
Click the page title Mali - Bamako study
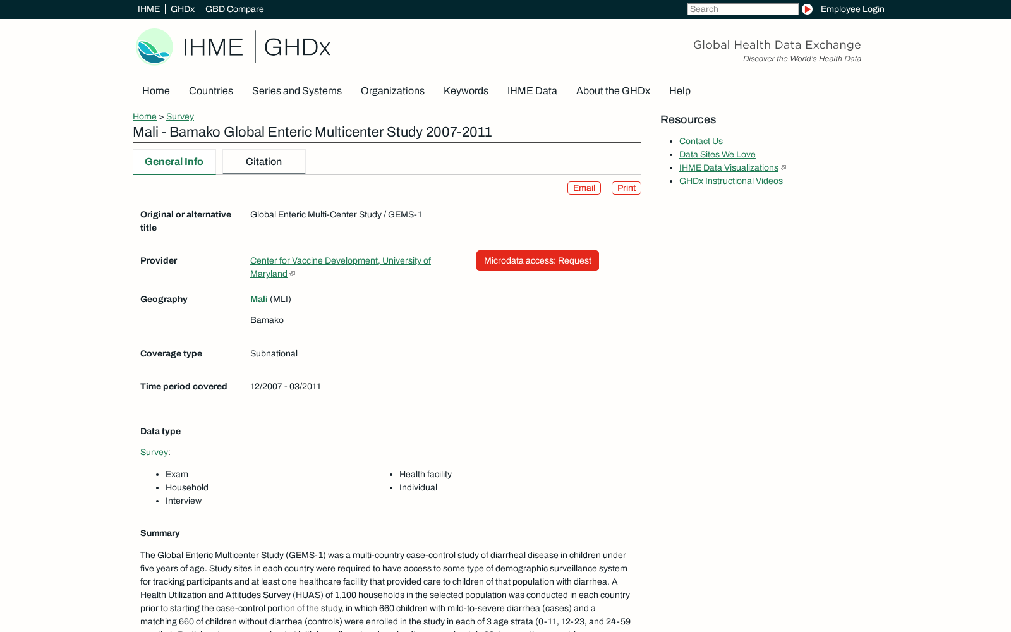click(x=312, y=132)
